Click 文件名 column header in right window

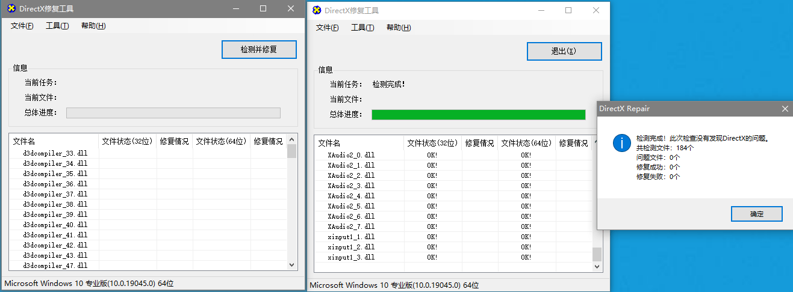pyautogui.click(x=359, y=143)
